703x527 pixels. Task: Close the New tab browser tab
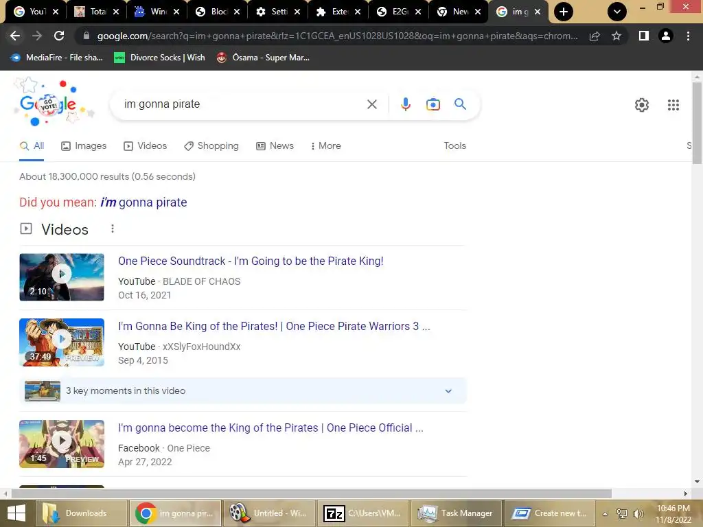tap(478, 12)
